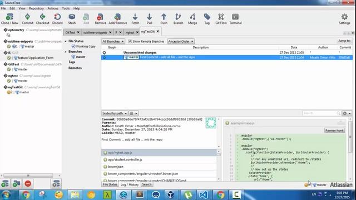
Task: Switch to the Log / History bottom tab
Action: 130,184
